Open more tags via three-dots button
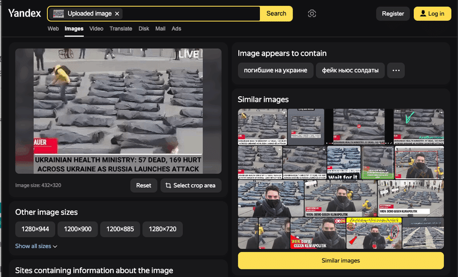Screen dimensions: 458x277 click(396, 70)
